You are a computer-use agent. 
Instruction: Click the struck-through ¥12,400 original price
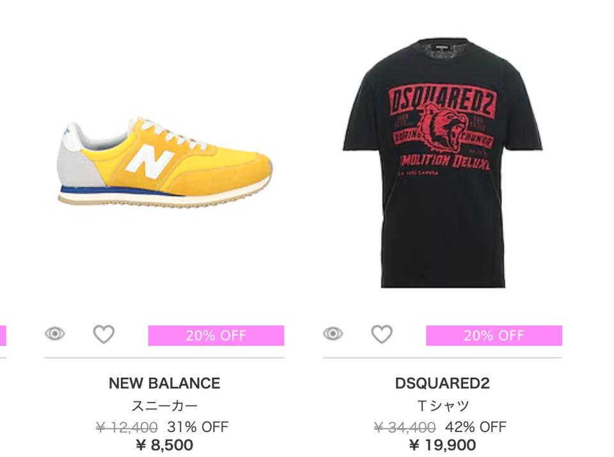127,427
